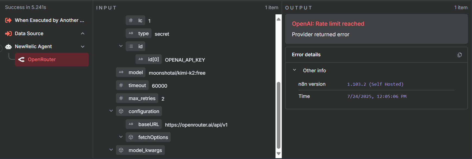Click the fetchOptions key label
Viewport: 472px width, 159px height.
(153, 137)
